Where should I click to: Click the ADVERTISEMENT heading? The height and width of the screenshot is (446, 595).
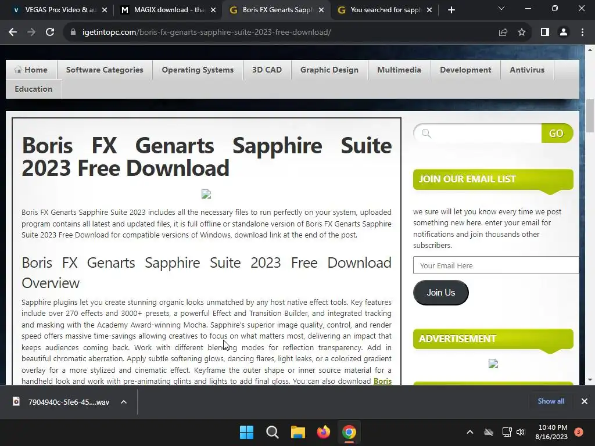[x=457, y=339]
